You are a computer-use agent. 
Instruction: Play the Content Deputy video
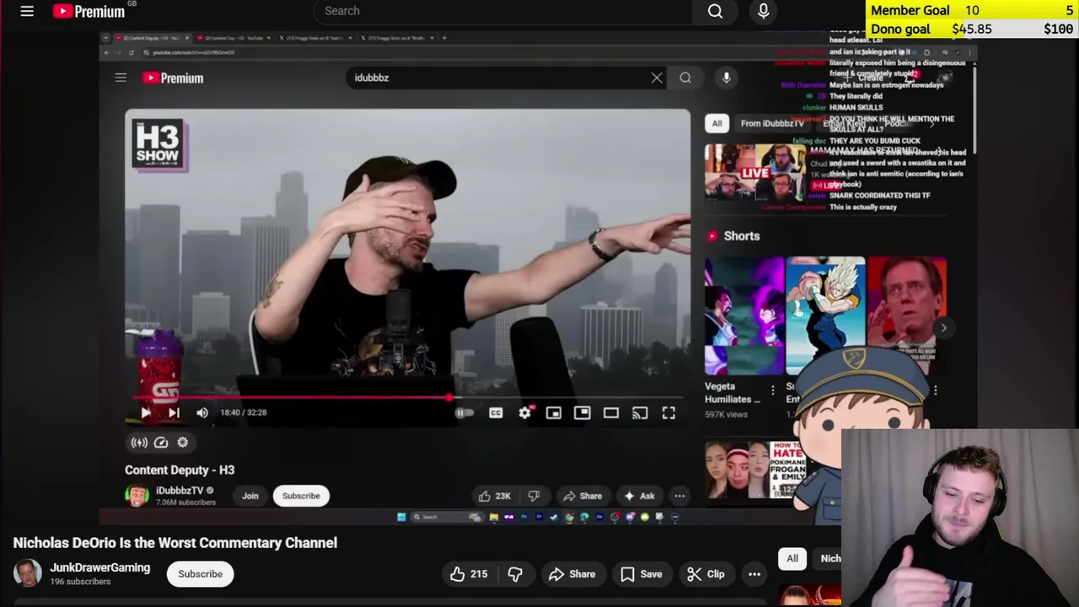(145, 412)
